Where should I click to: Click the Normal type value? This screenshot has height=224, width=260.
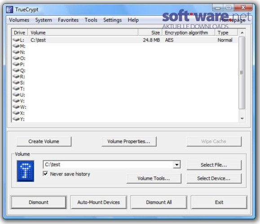pyautogui.click(x=225, y=40)
